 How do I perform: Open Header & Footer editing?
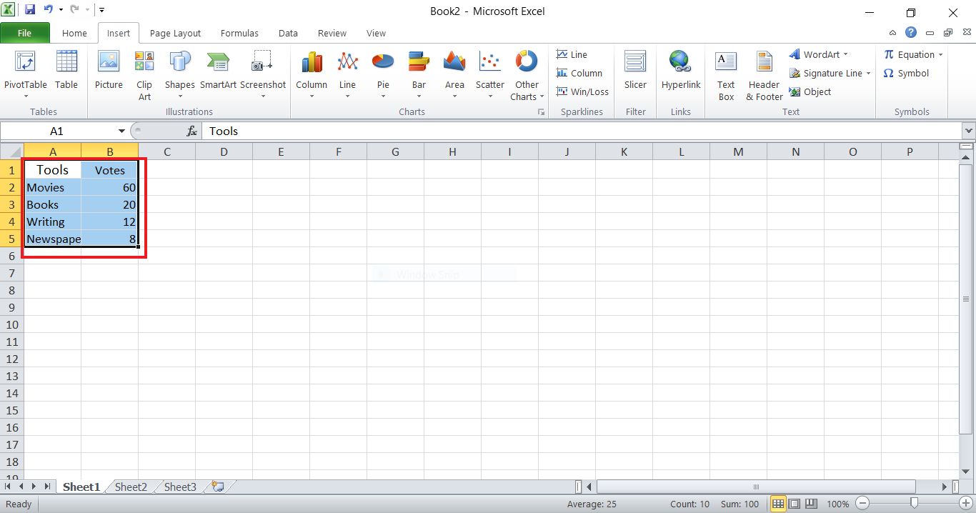765,75
